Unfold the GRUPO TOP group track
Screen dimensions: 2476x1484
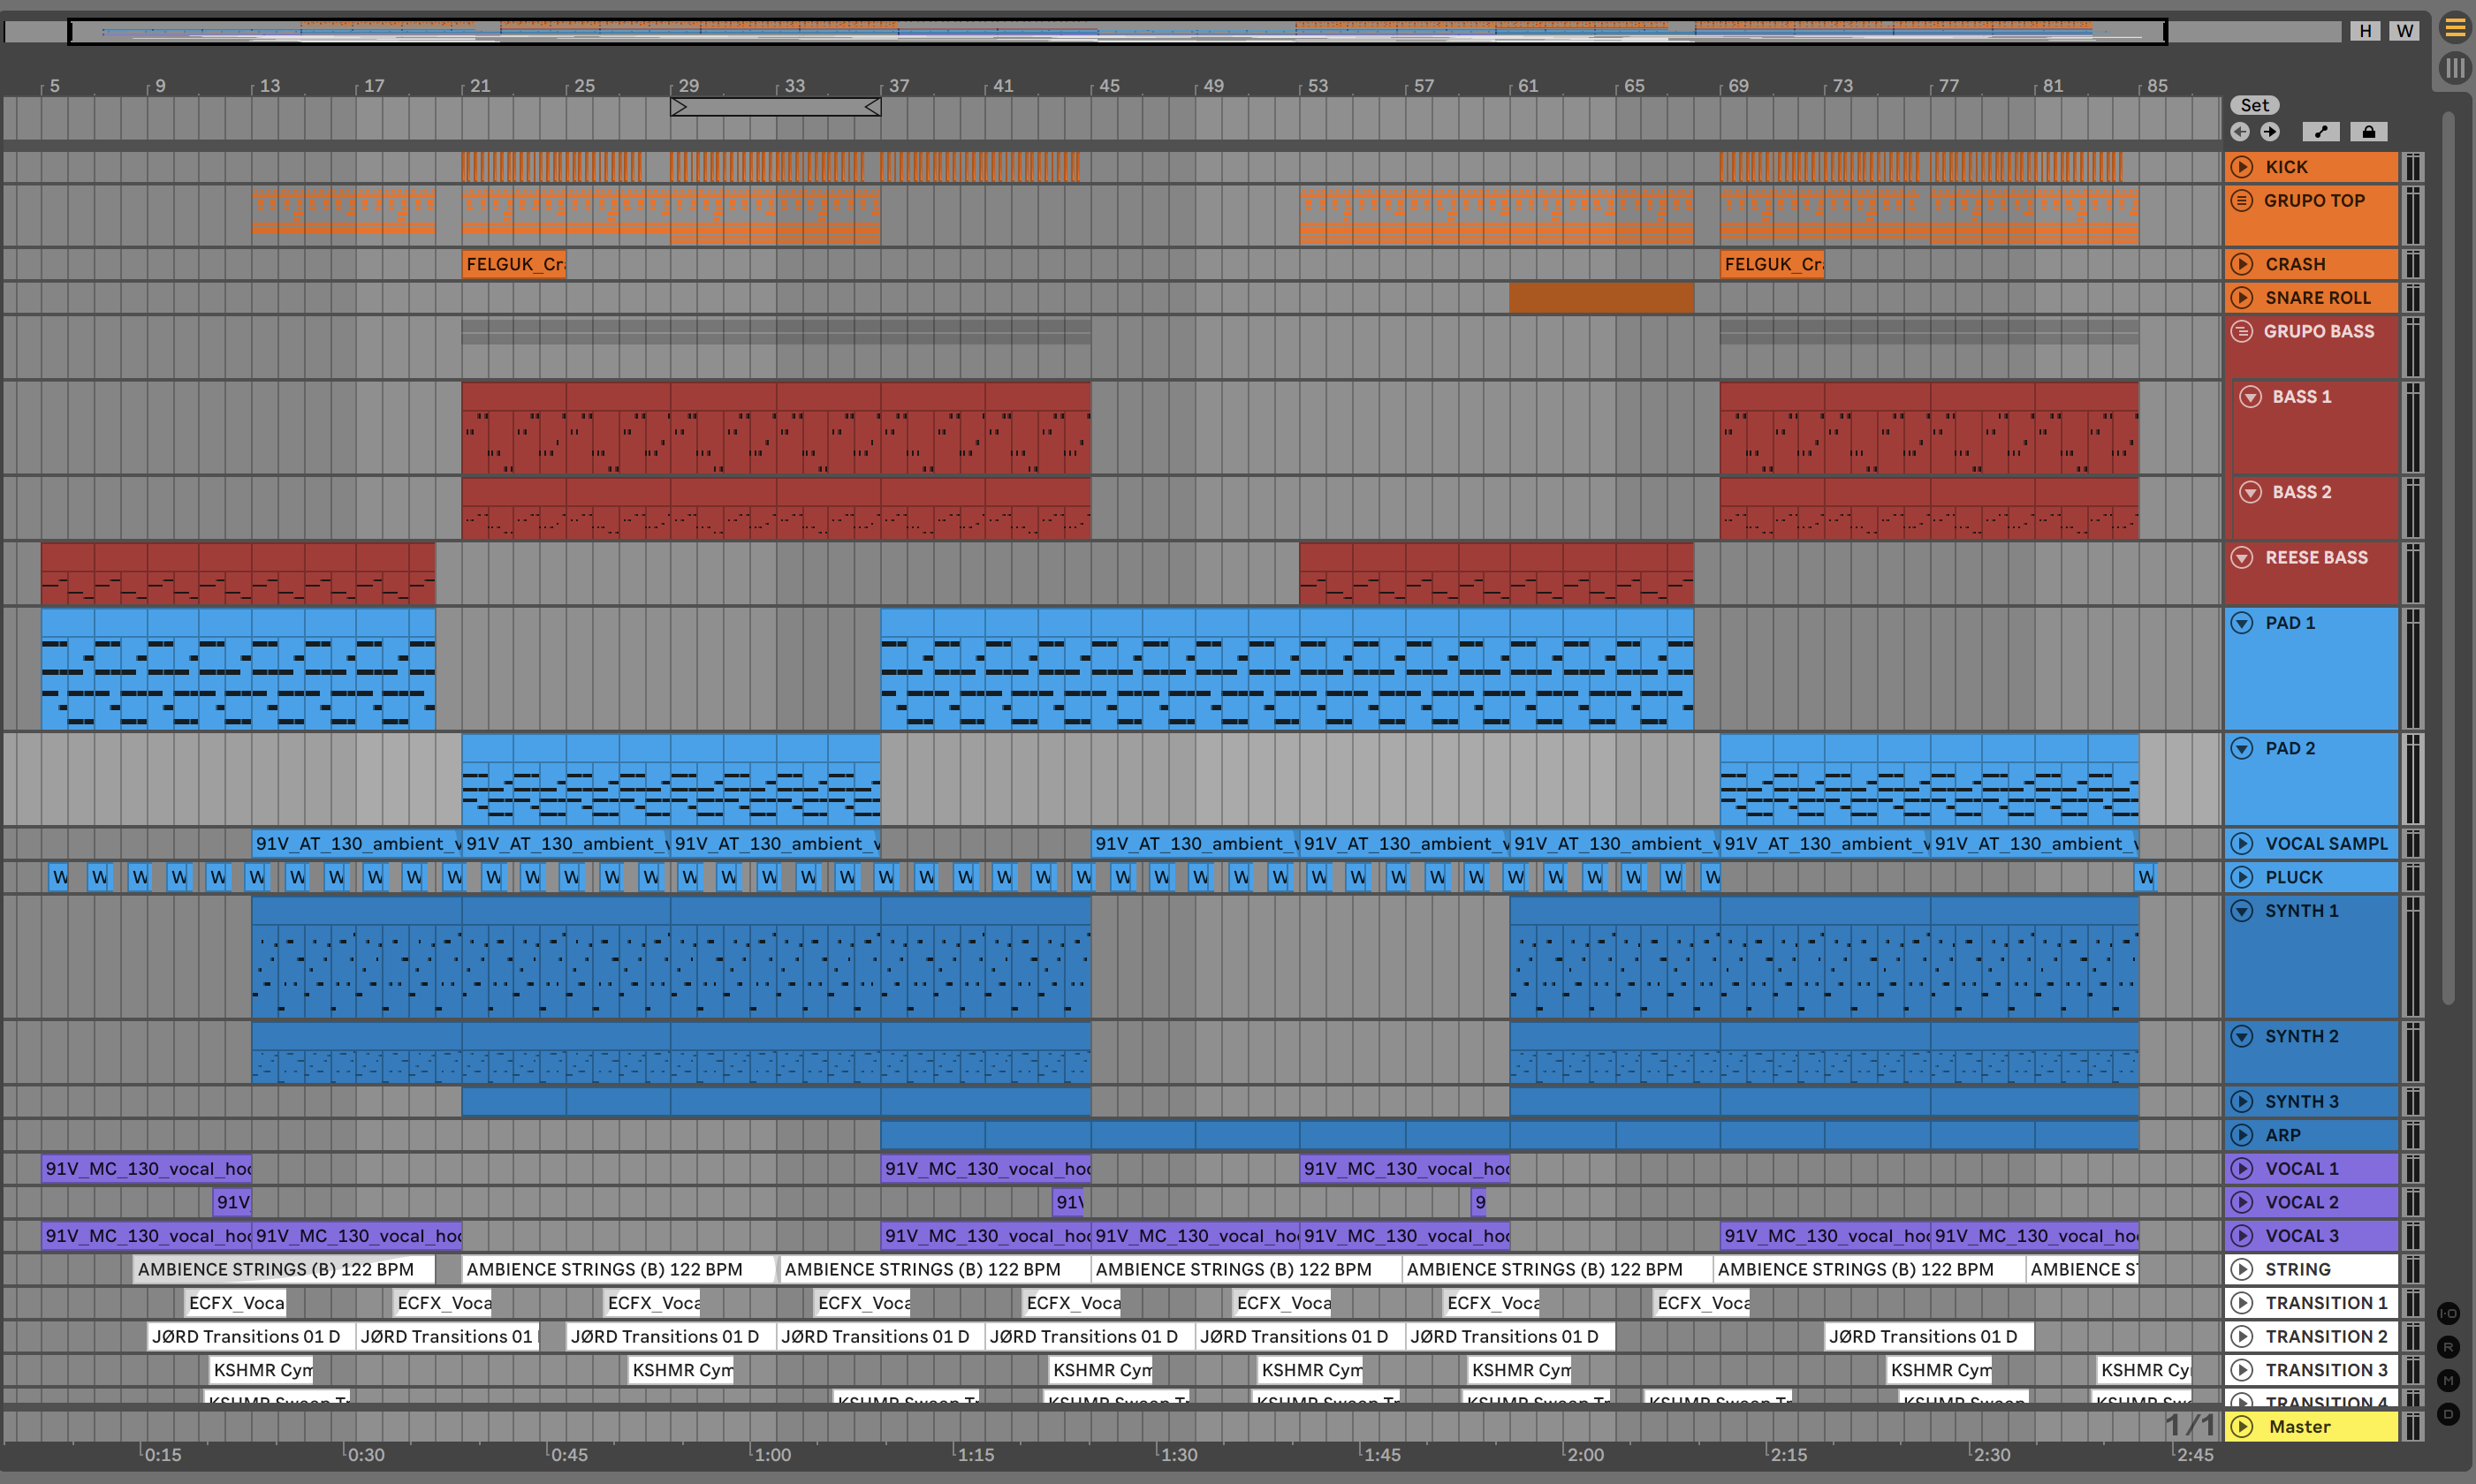point(2242,200)
